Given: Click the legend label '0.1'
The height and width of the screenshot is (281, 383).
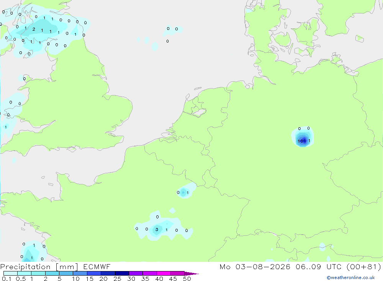Looking at the screenshot, I should (x=7, y=279).
